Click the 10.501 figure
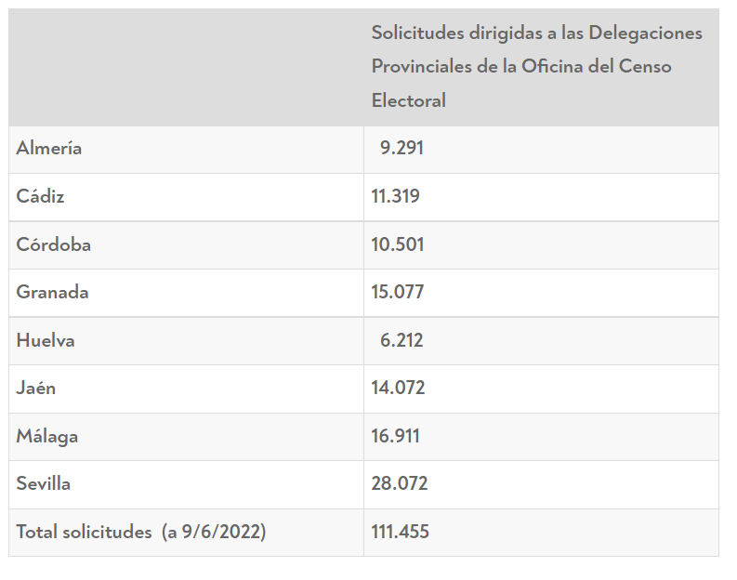The width and height of the screenshot is (737, 580). coord(398,244)
